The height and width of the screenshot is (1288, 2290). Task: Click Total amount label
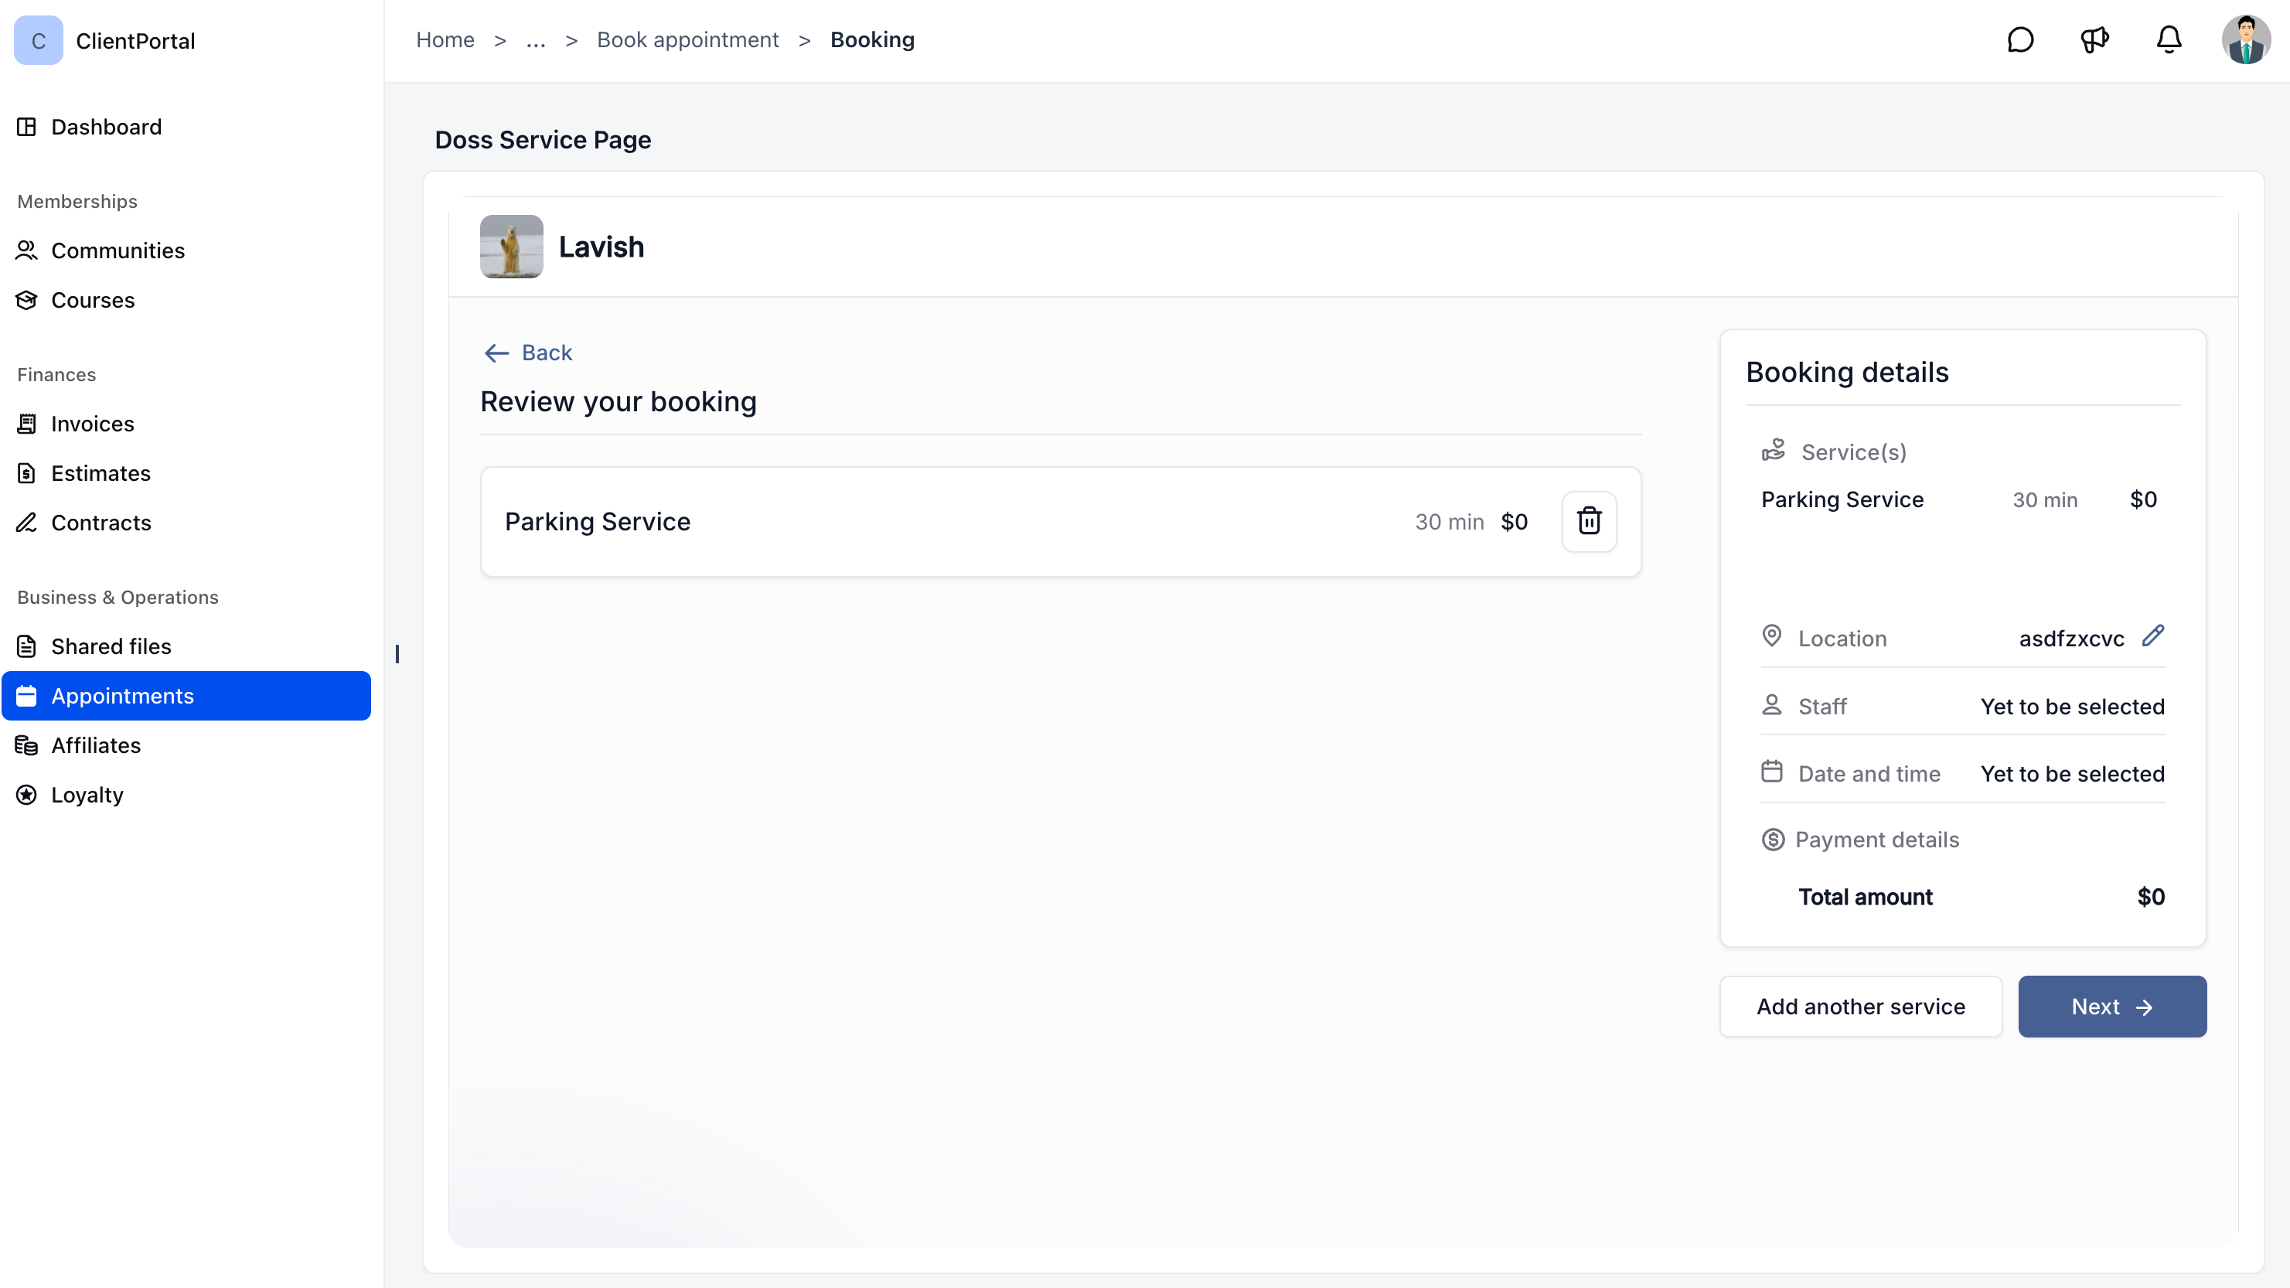click(x=1865, y=897)
